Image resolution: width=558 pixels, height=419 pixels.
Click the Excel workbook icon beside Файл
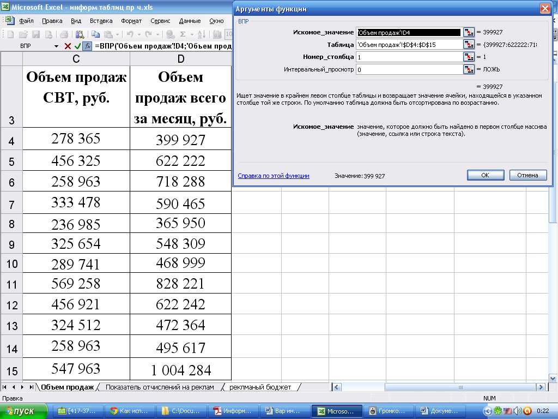click(10, 20)
